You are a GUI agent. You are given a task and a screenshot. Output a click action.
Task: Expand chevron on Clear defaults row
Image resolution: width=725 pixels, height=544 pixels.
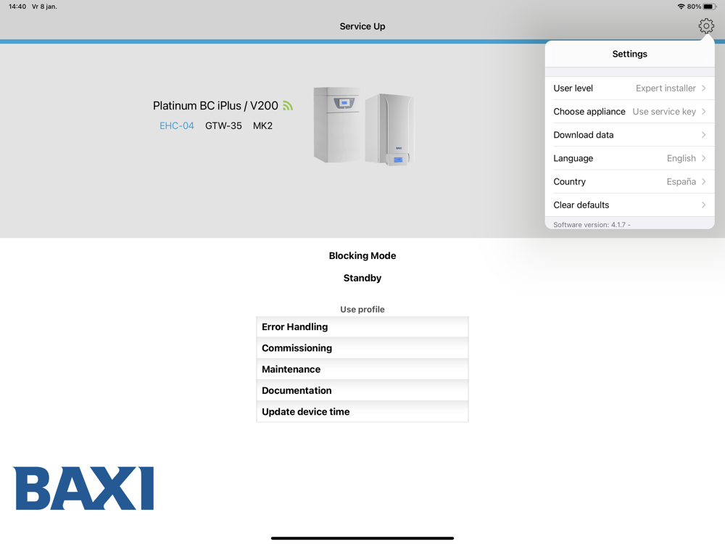[x=703, y=205]
